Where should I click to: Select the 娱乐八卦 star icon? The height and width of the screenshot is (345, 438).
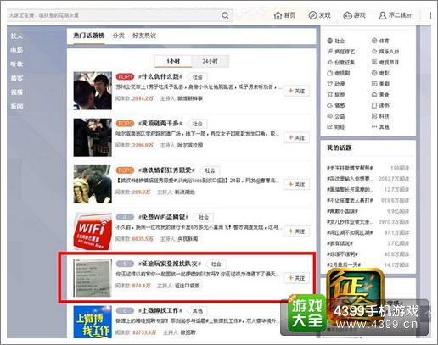click(x=374, y=52)
